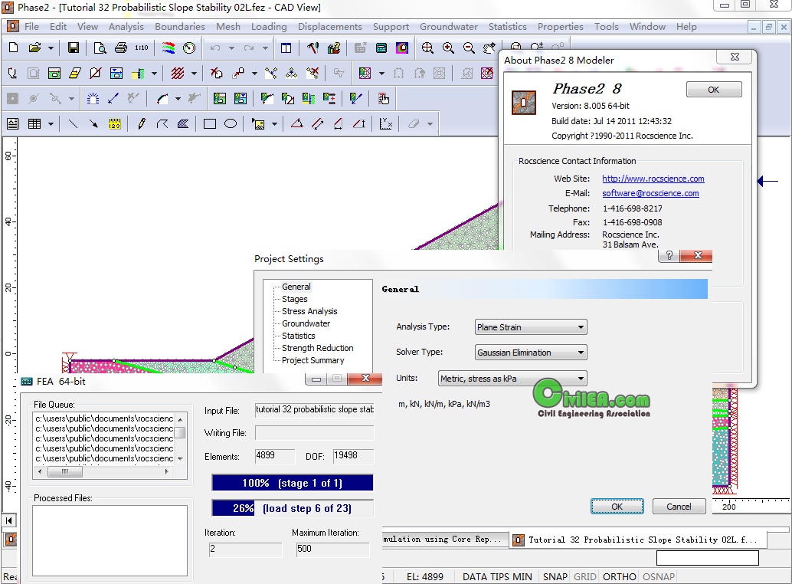Toggle GRID in the status bar
792x584 pixels.
tap(584, 576)
